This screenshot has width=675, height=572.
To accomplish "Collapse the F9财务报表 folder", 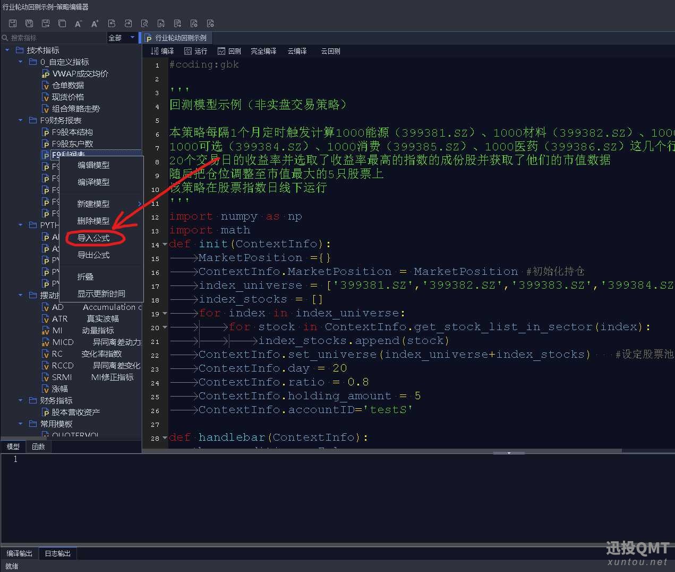I will pos(21,120).
